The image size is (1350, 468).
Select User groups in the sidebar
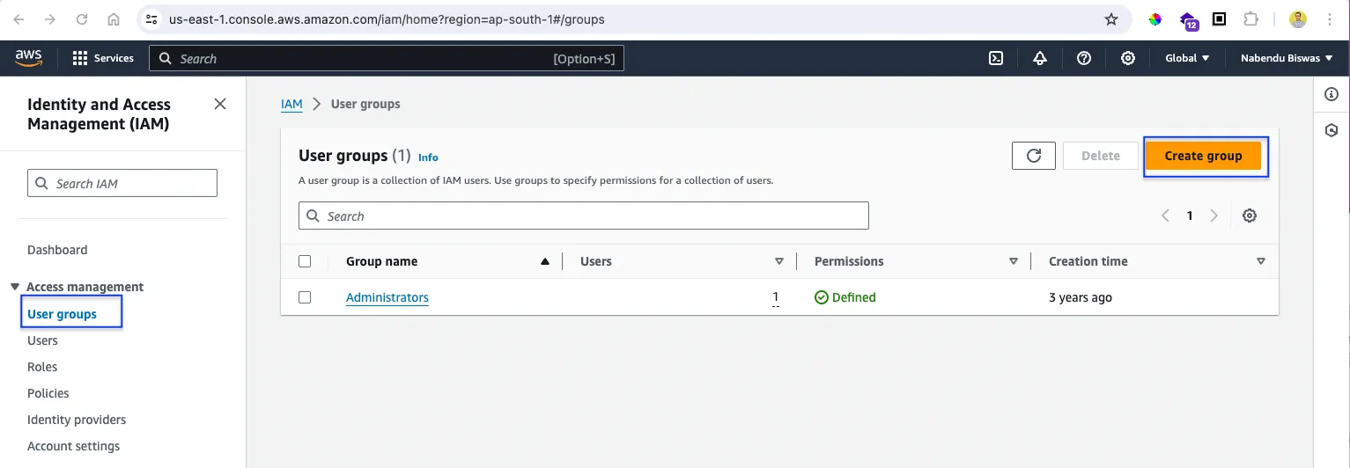point(62,314)
